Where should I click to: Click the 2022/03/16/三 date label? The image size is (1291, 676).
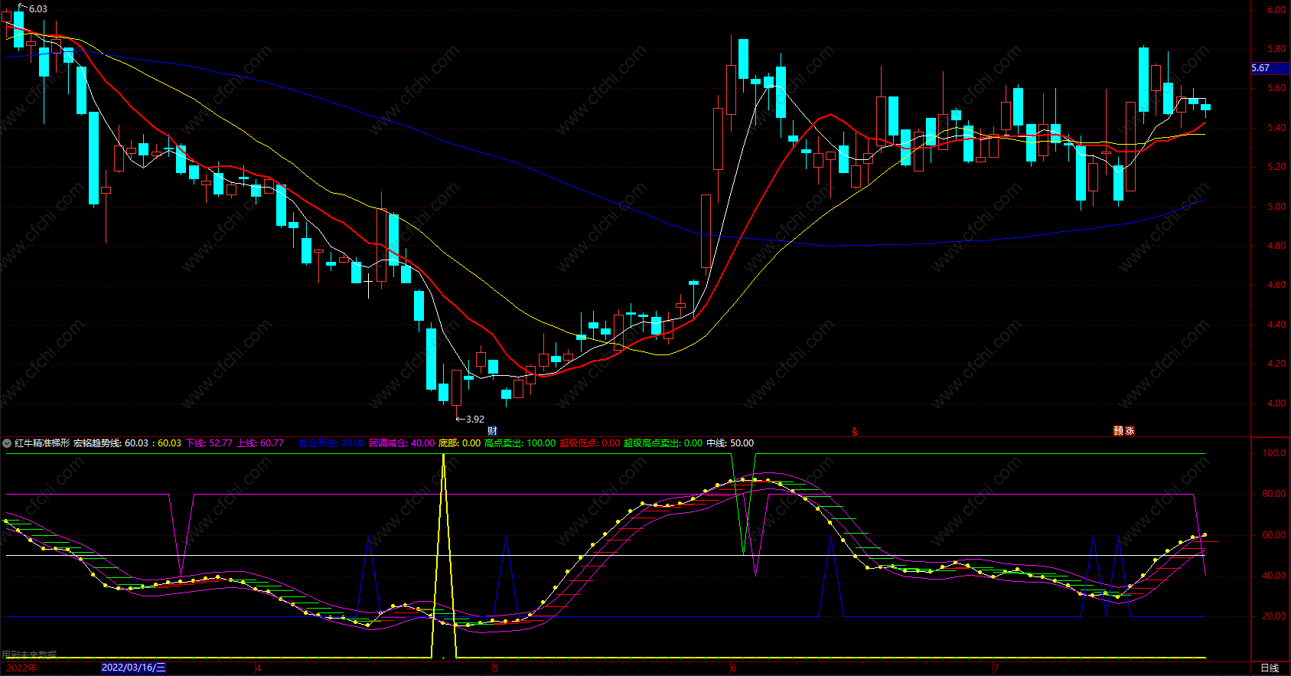tap(133, 668)
